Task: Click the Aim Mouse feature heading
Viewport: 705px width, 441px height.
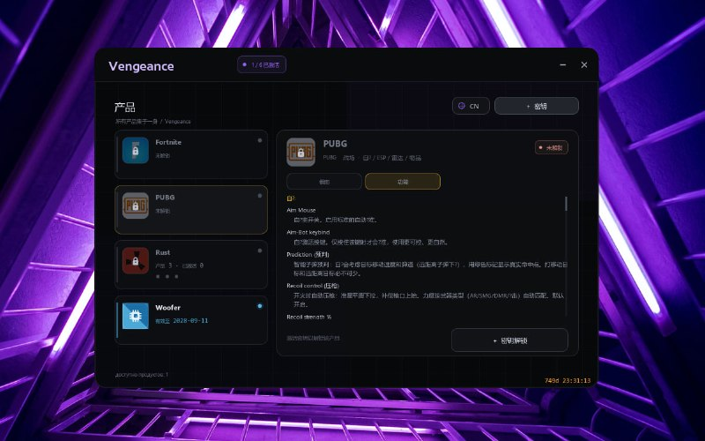Action: 301,210
